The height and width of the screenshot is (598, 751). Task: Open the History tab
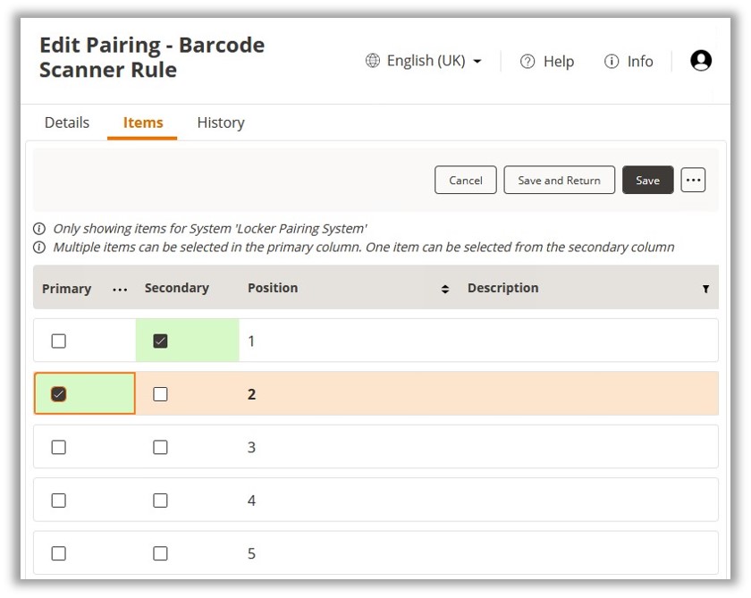coord(221,122)
